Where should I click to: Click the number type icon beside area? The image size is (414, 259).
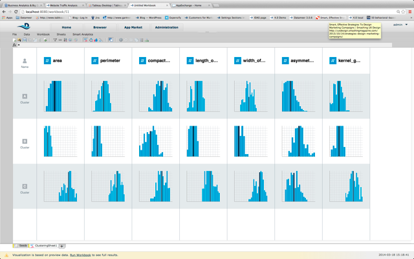click(47, 60)
